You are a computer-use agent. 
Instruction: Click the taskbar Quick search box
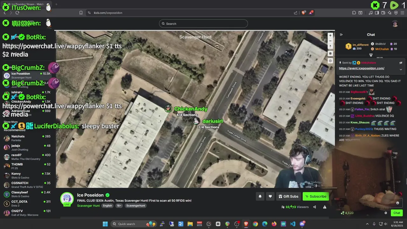tap(133, 224)
